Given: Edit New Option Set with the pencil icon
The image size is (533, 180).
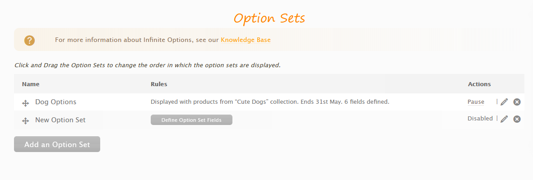Looking at the screenshot, I should point(504,119).
